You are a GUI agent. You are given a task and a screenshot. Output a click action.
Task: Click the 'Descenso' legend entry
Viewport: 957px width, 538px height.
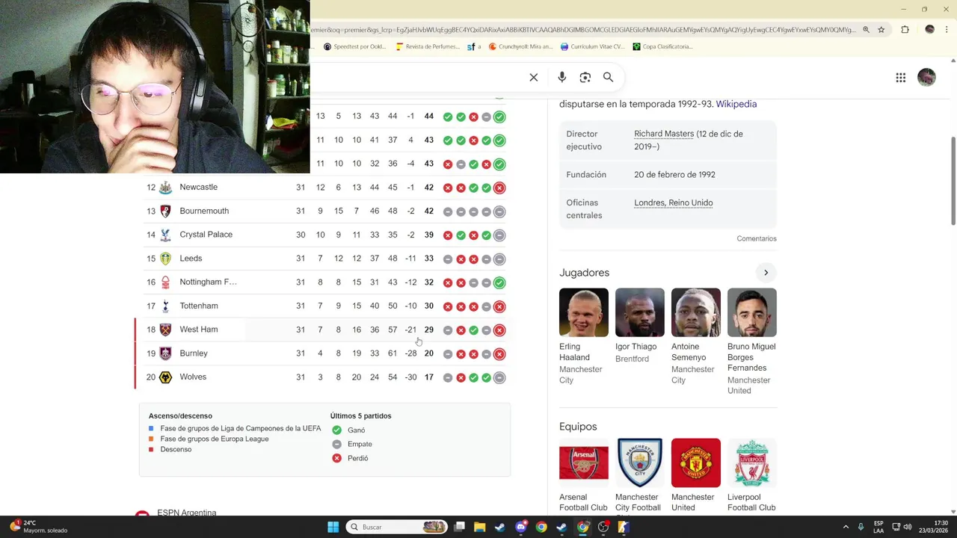pos(176,449)
